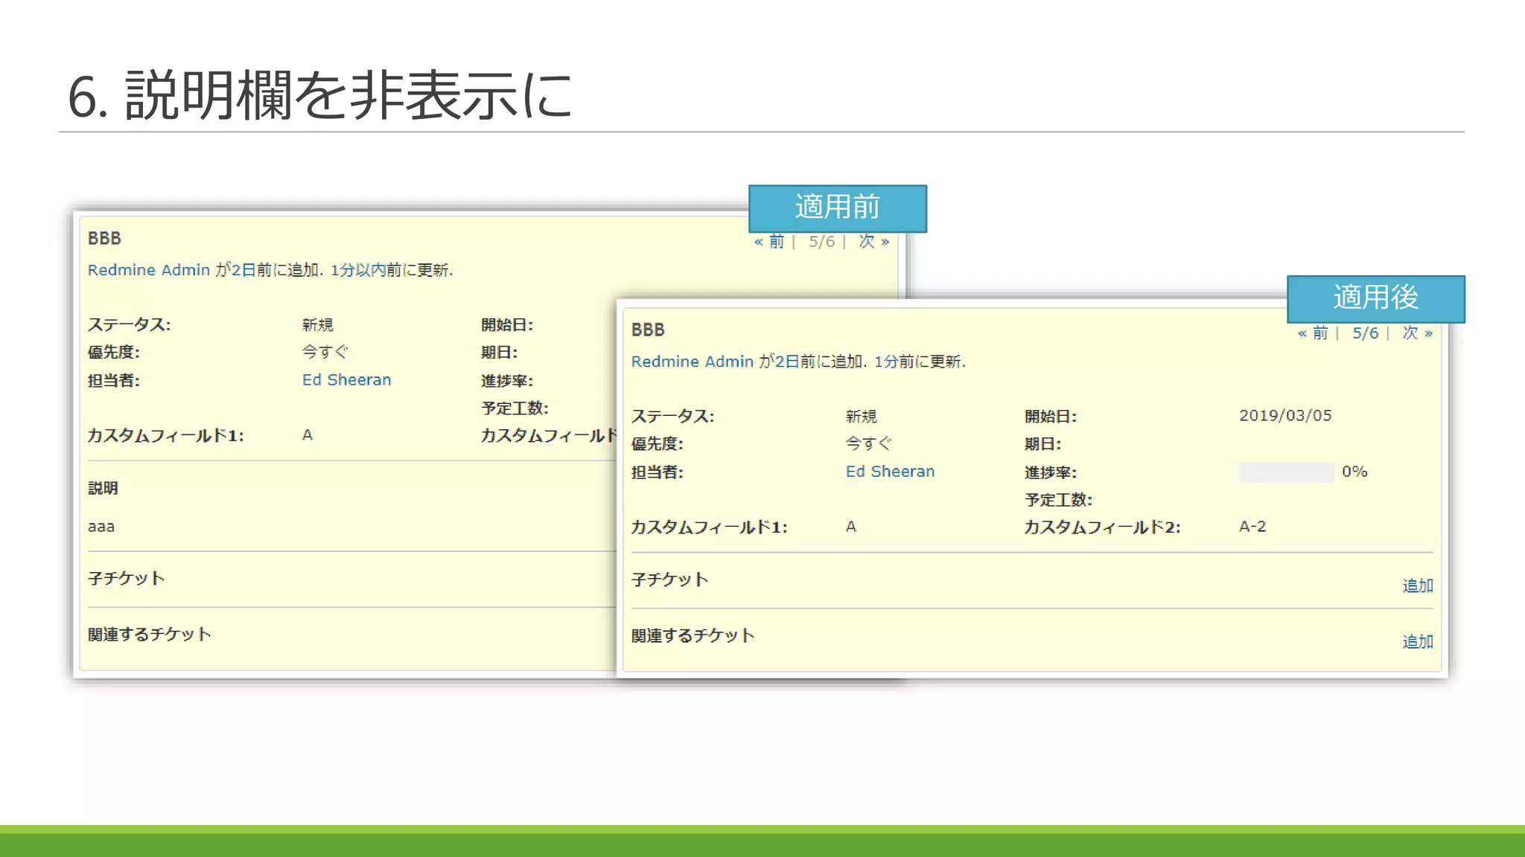Screen dimensions: 1525x857
Task: Click the 次 link in the 適用前 window
Action: point(874,242)
